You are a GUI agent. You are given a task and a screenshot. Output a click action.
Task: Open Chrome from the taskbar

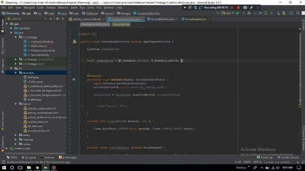coord(37,168)
